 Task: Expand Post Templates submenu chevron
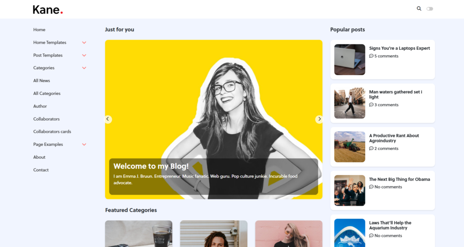pyautogui.click(x=84, y=55)
